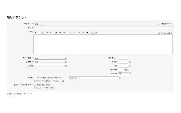The image size is (181, 113).
Task: Toggle bold formatting in description toolbar
Action: [35, 33]
